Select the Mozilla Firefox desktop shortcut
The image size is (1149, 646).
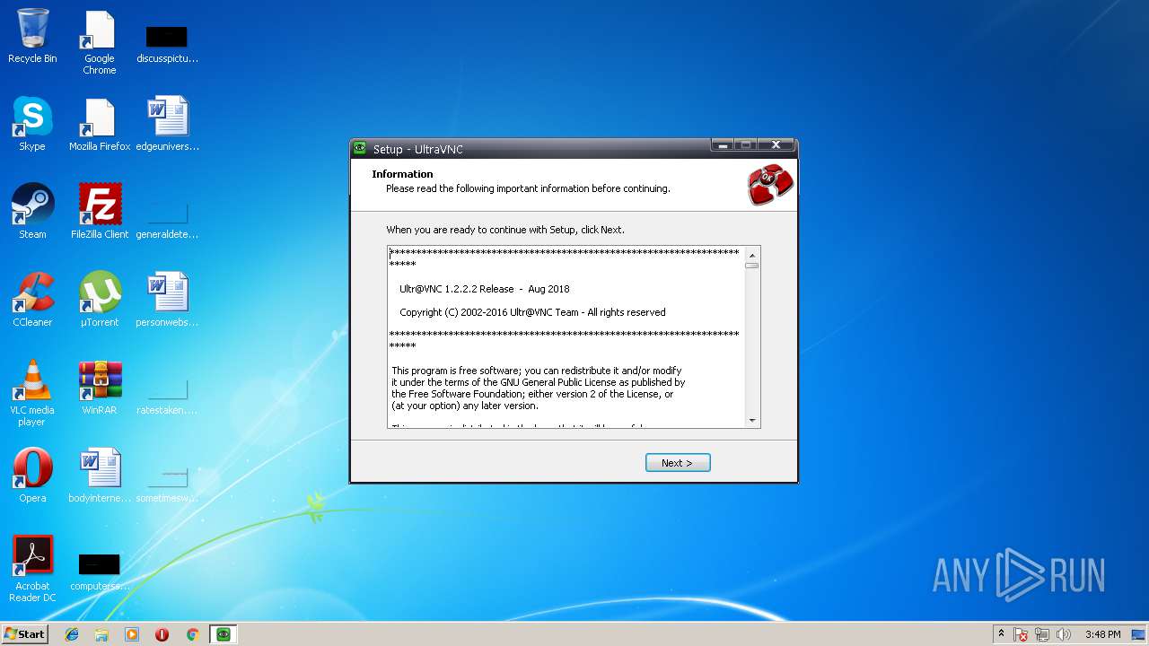100,124
